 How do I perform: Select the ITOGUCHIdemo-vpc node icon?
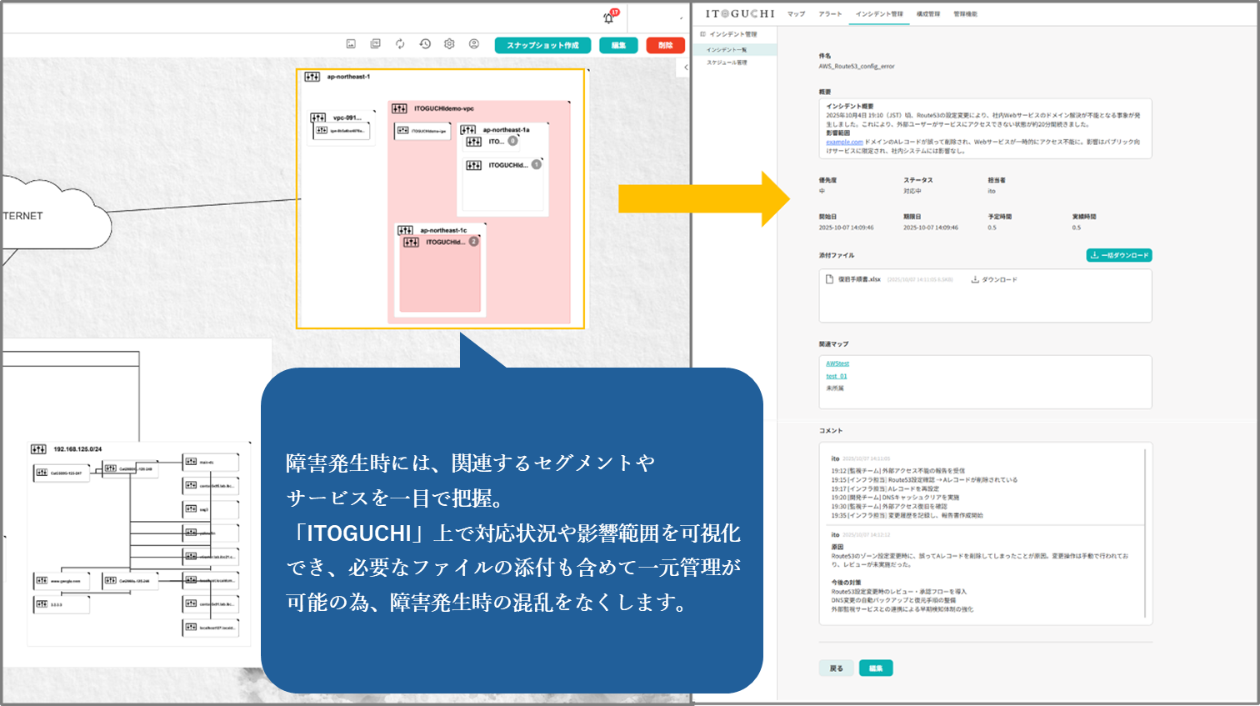pyautogui.click(x=400, y=108)
